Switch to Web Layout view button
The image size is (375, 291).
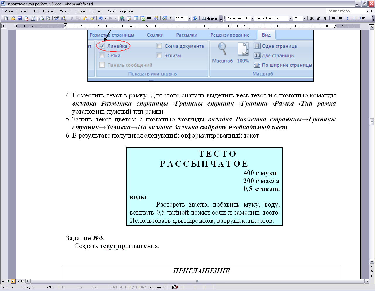(8, 281)
